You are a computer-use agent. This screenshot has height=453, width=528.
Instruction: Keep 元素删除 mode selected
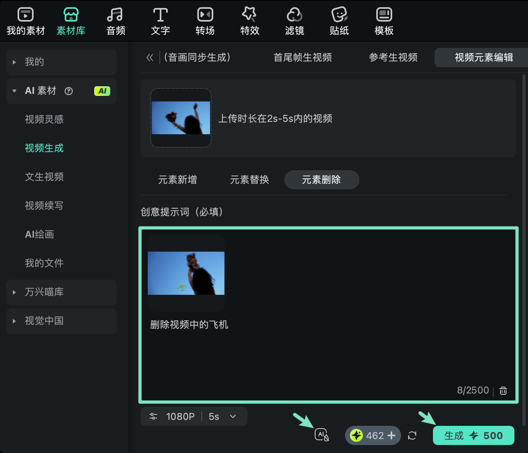(x=322, y=180)
